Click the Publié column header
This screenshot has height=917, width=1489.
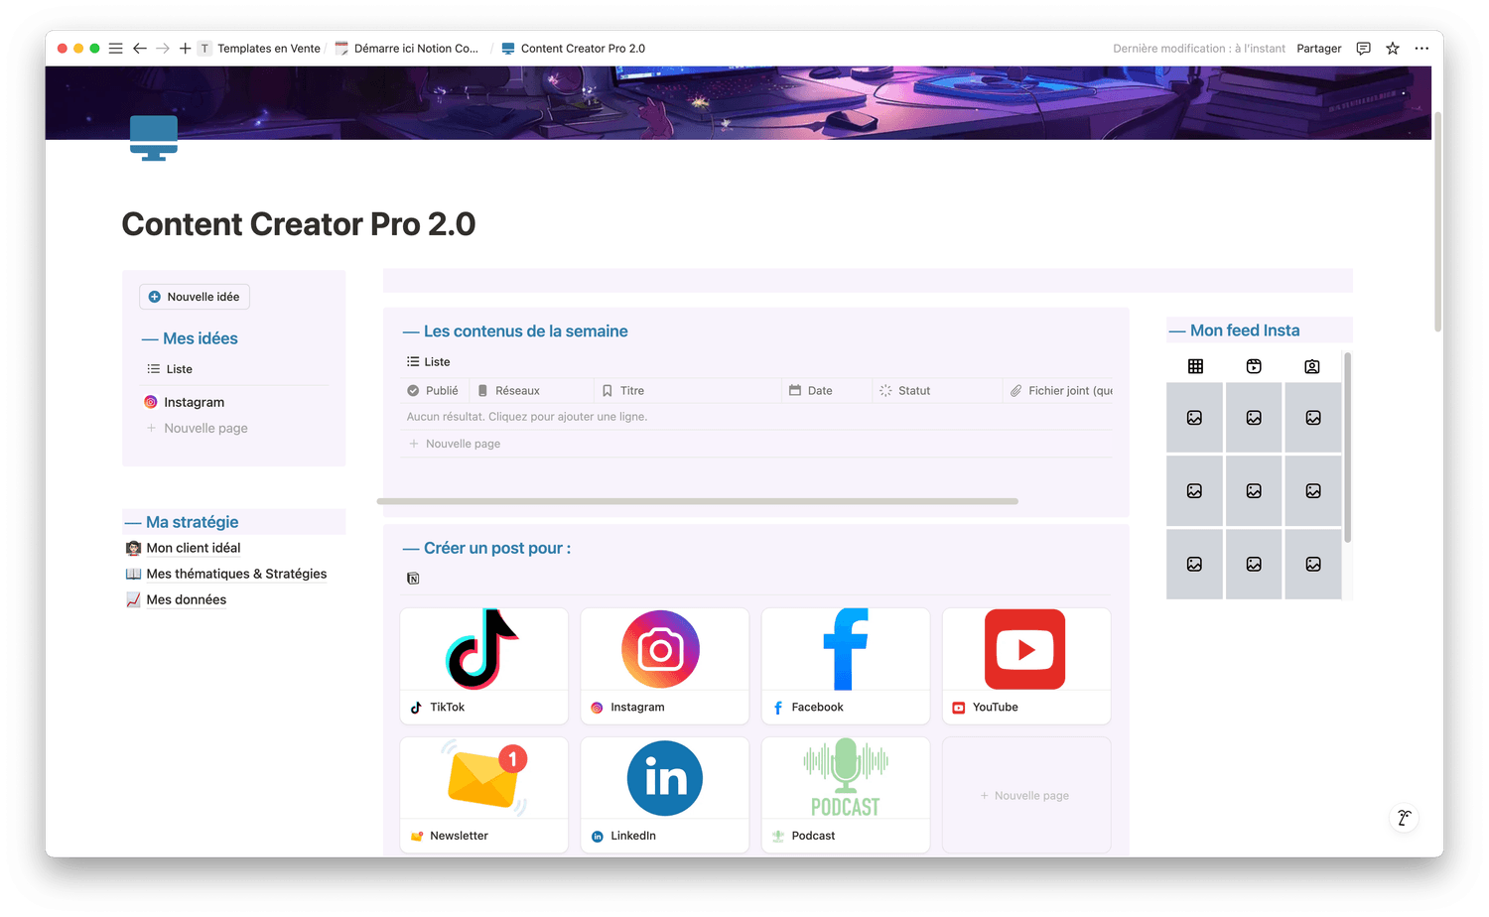(x=434, y=391)
